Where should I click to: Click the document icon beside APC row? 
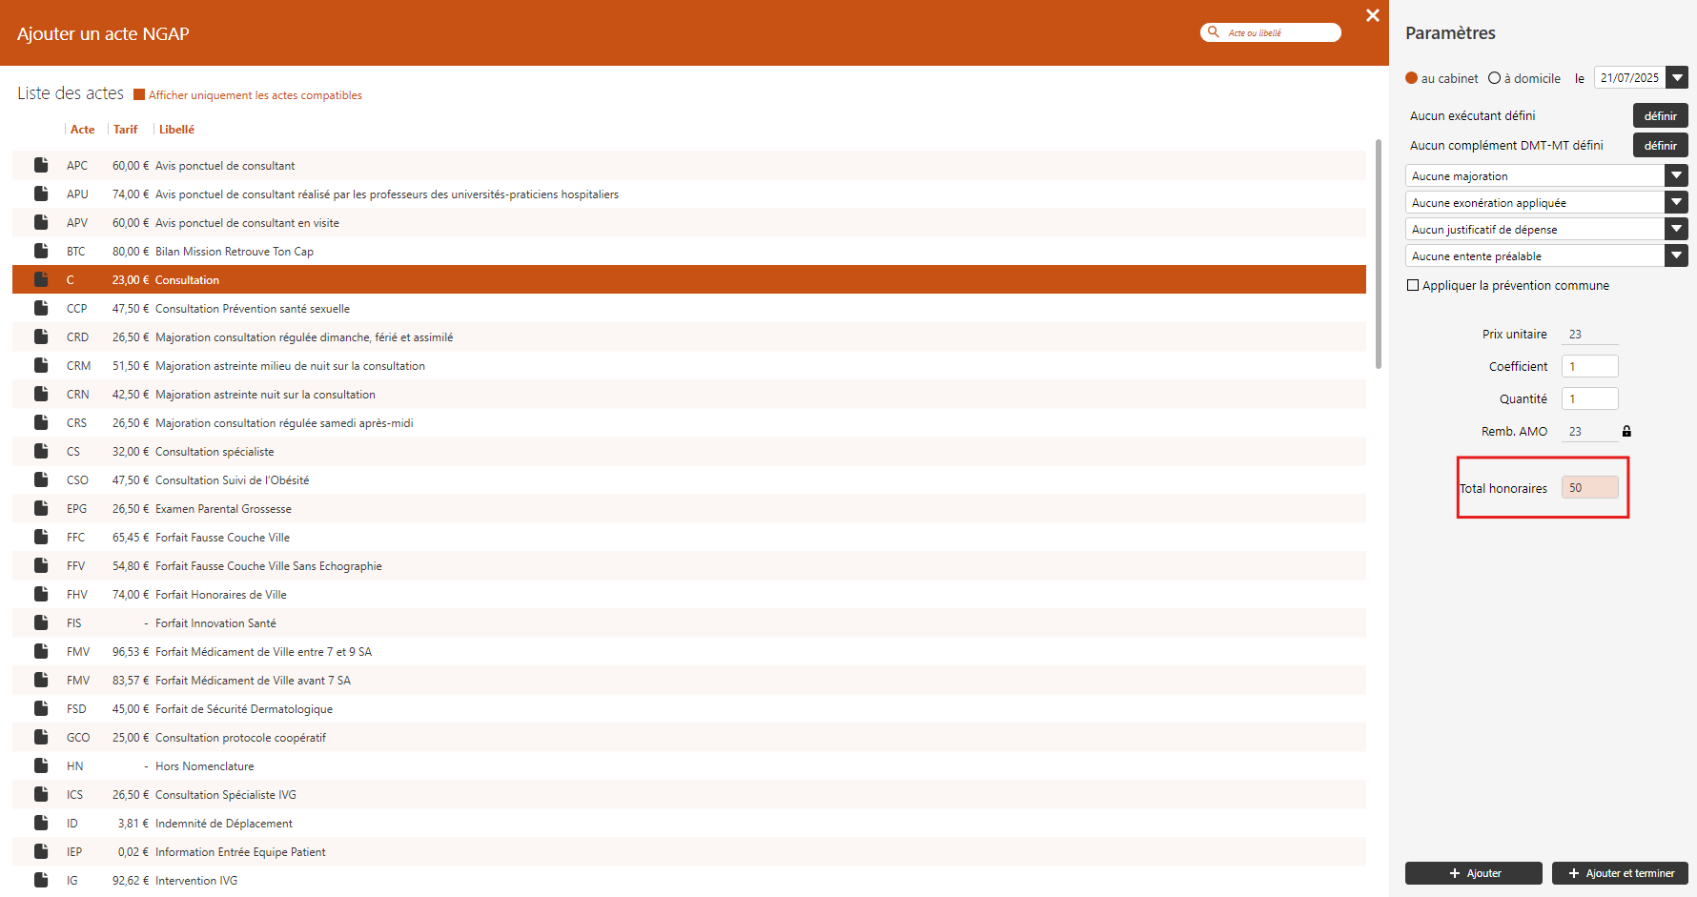(x=41, y=165)
